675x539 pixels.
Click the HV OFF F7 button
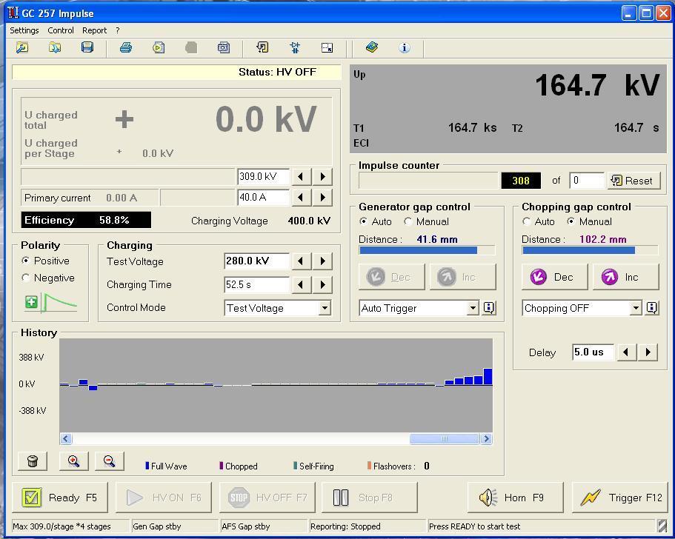[x=267, y=498]
